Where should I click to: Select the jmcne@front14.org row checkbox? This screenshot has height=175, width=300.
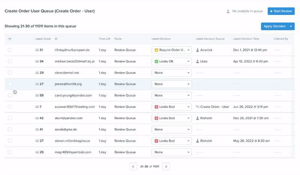pos(10,84)
